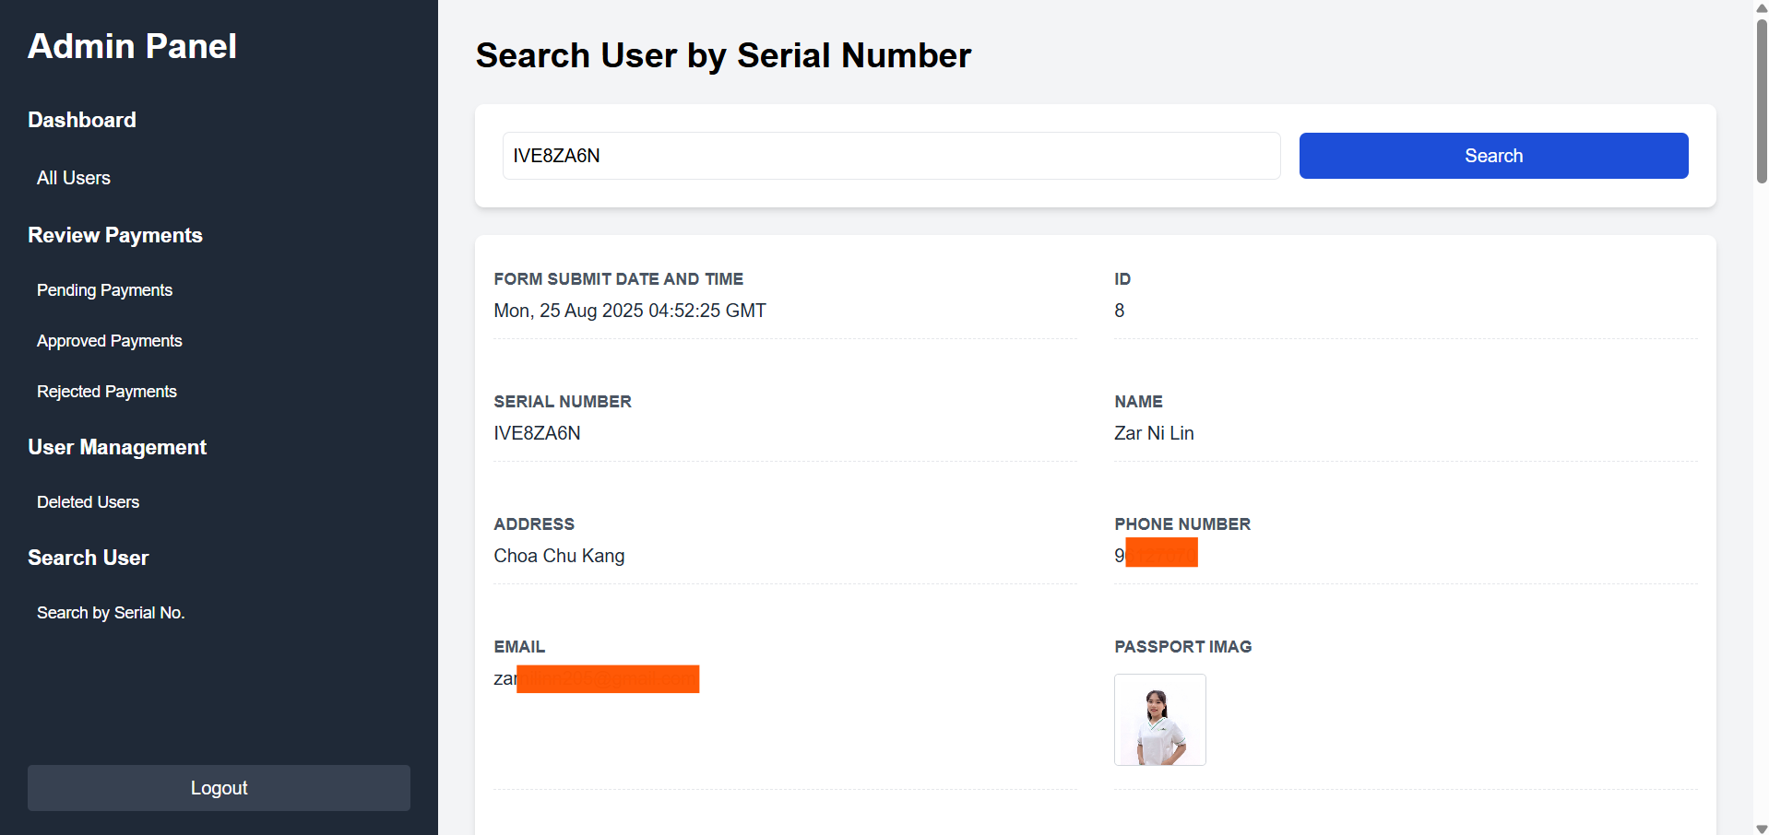The width and height of the screenshot is (1769, 835).
Task: Open Approved Payments list
Action: click(x=109, y=341)
